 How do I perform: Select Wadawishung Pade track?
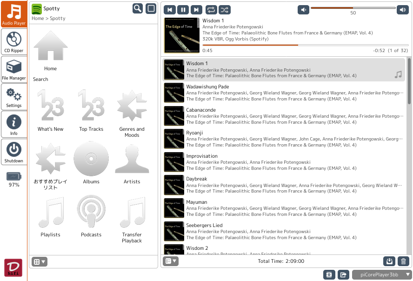point(284,93)
